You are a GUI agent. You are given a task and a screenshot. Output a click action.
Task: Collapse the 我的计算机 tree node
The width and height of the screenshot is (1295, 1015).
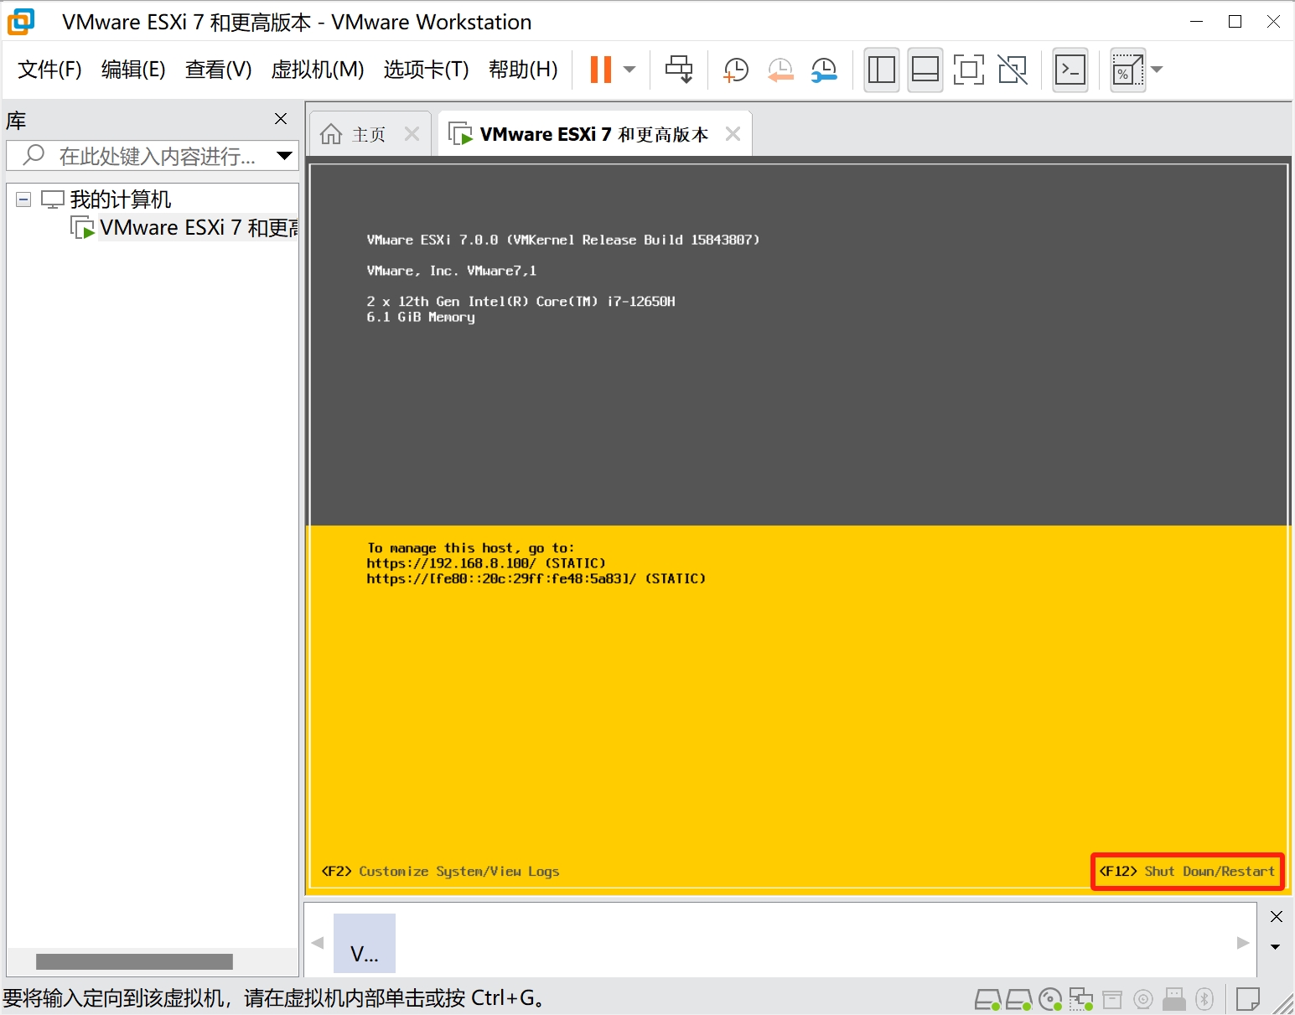[x=23, y=199]
